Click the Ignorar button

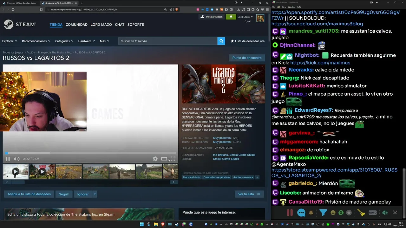click(x=83, y=194)
